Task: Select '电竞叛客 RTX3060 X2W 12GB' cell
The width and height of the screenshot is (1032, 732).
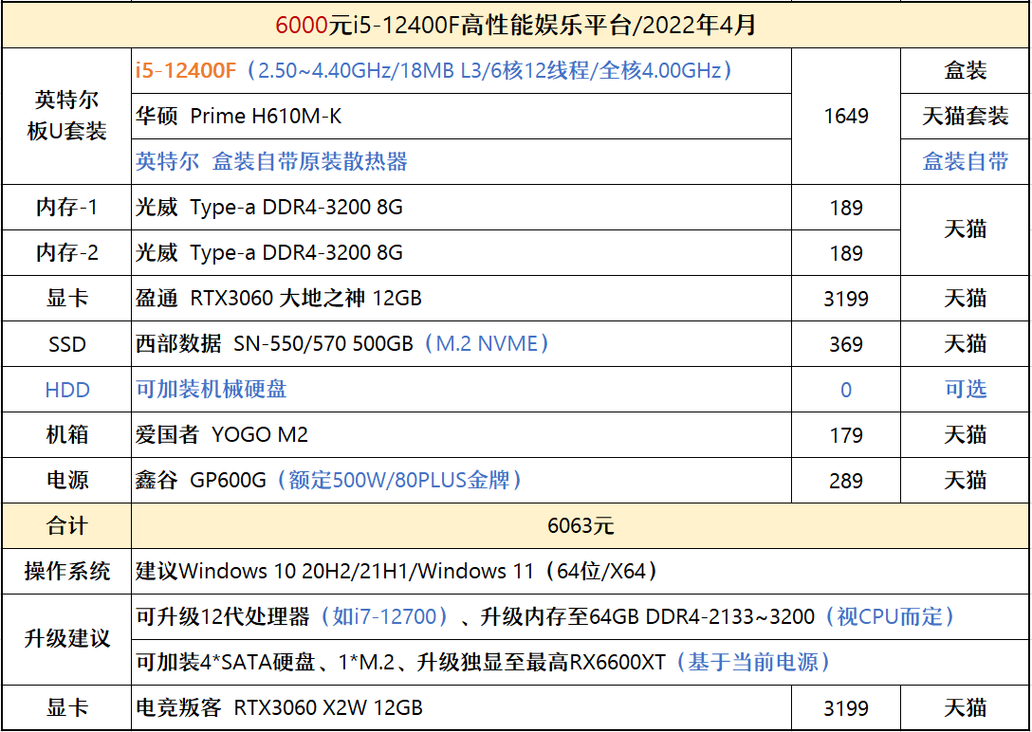Action: pyautogui.click(x=461, y=707)
